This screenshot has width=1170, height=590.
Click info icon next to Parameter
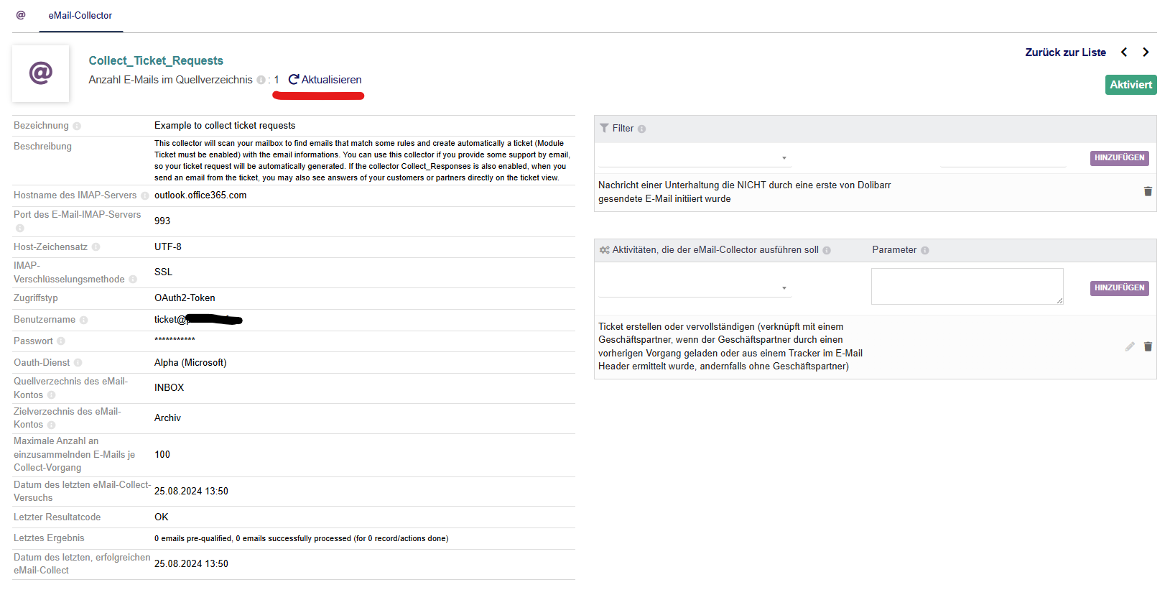click(925, 250)
